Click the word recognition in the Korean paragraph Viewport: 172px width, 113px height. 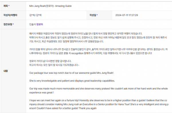coord(77,53)
